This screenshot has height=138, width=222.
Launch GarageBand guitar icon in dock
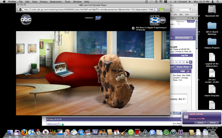124,132
